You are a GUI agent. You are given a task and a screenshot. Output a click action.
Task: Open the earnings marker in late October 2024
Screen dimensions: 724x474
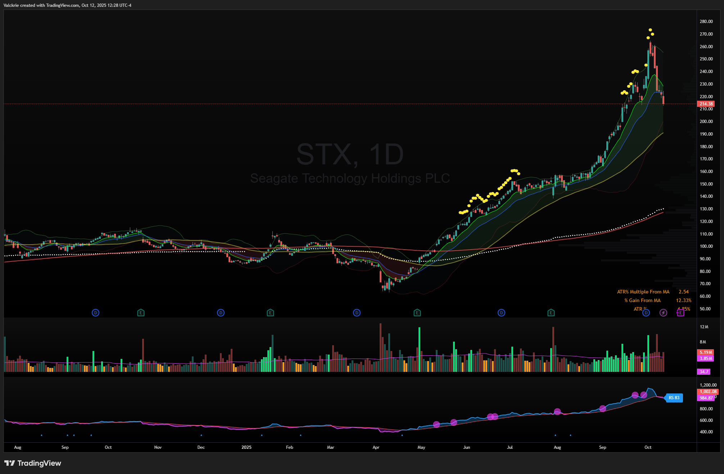141,313
